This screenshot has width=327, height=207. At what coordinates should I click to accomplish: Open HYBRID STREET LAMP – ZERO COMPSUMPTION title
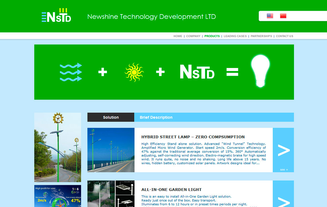[x=193, y=137]
